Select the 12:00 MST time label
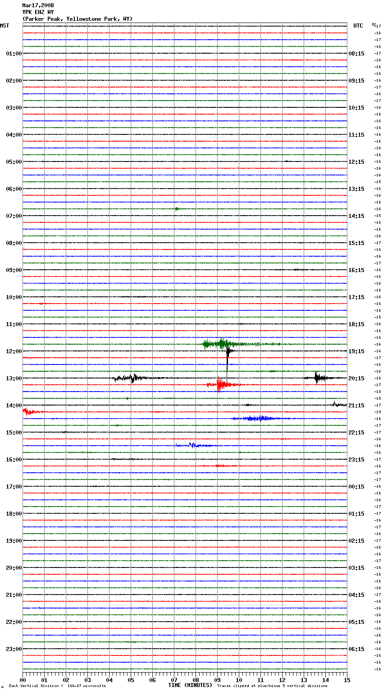This screenshot has height=692, width=383. [x=14, y=351]
